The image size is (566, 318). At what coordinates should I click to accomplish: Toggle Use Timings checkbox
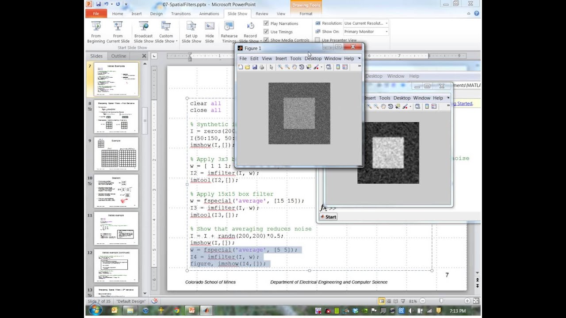266,32
